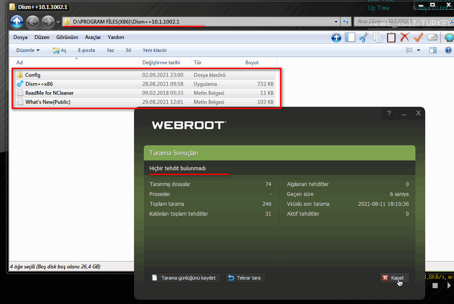The height and width of the screenshot is (304, 454).
Task: Click the Taranmış dosyalar label
Action: point(170,184)
